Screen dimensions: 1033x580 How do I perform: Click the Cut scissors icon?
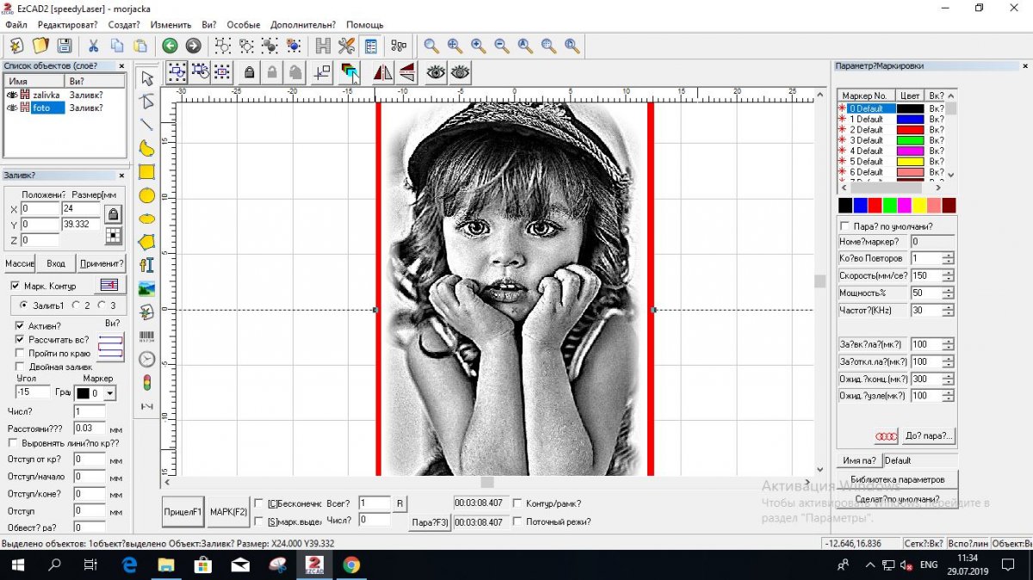point(93,46)
